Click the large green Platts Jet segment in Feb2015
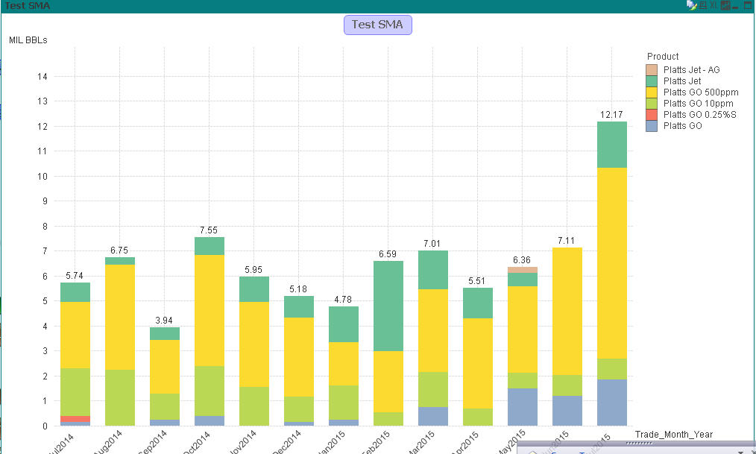 pos(388,306)
